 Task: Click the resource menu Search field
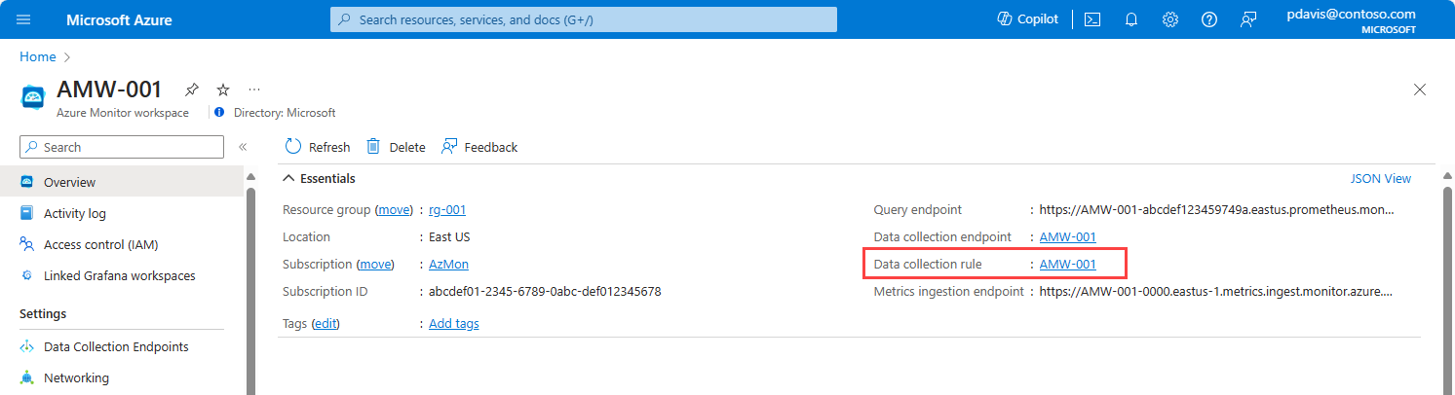click(x=122, y=147)
